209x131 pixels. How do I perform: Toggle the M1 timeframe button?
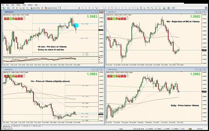[x=105, y=8]
